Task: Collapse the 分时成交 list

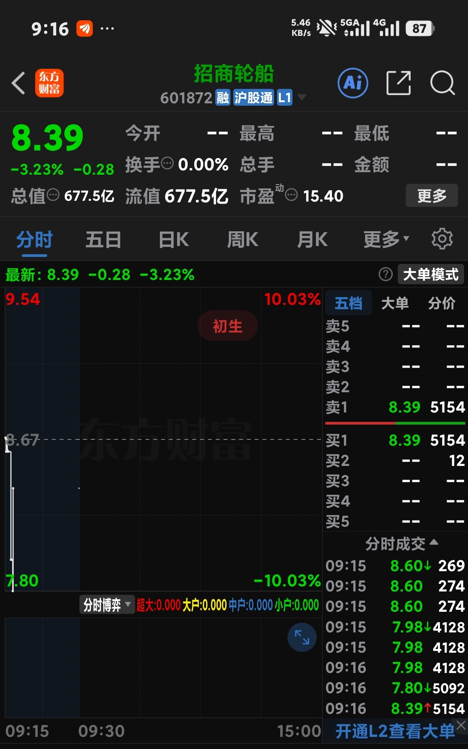Action: [x=402, y=543]
